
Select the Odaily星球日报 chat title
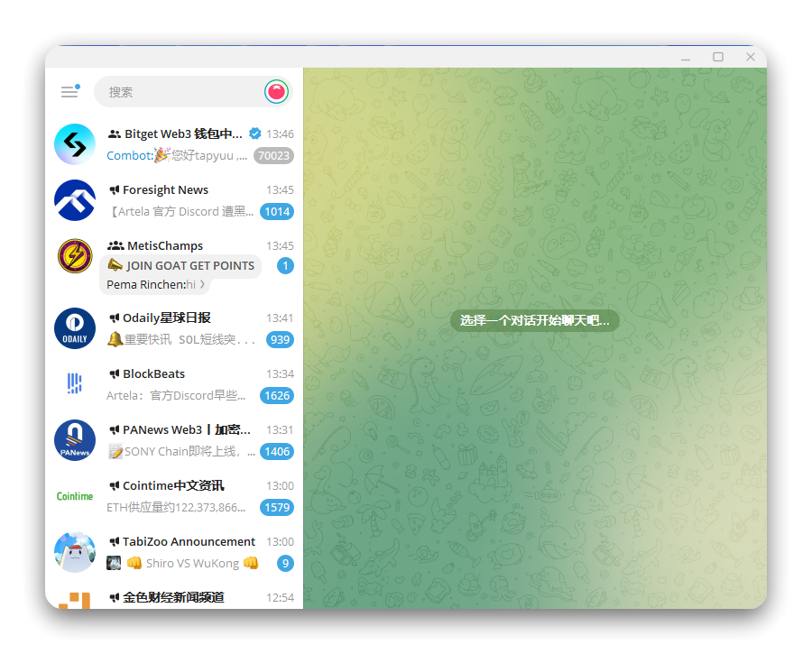point(166,318)
